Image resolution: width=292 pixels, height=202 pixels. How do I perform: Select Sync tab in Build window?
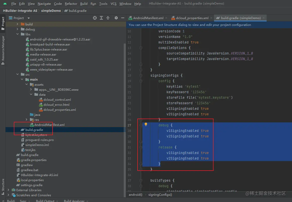23,201
